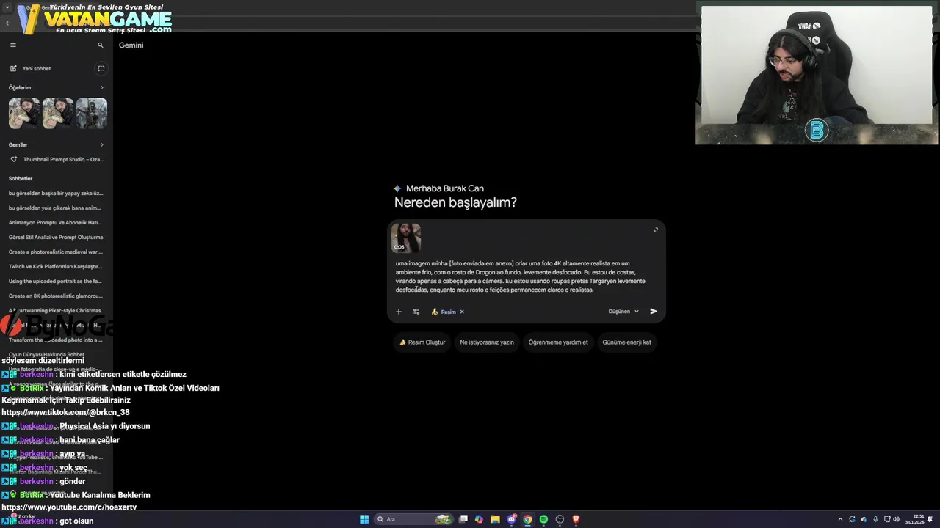940x528 pixels.
Task: Open Brave browser from the taskbar
Action: click(x=576, y=519)
